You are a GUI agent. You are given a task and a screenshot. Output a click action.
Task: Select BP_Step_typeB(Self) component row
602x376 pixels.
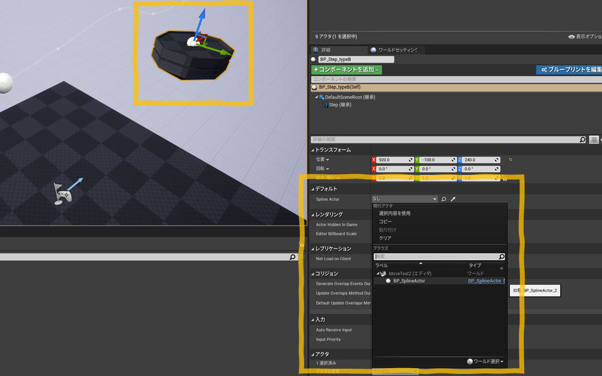coord(456,88)
